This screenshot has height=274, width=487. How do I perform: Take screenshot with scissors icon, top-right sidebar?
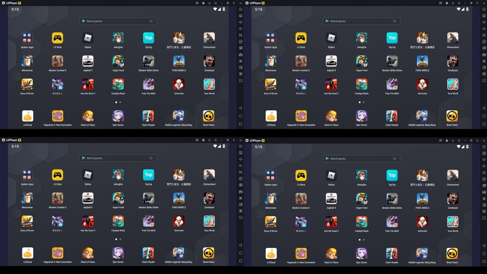[x=484, y=61]
